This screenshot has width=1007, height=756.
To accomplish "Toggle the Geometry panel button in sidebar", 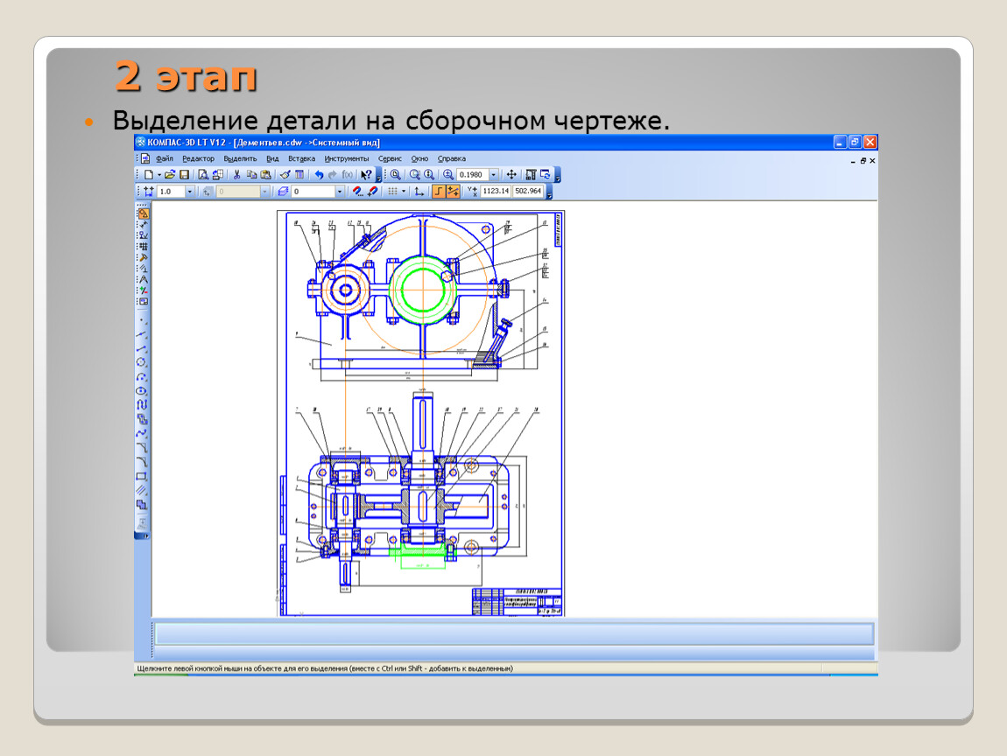I will point(143,213).
